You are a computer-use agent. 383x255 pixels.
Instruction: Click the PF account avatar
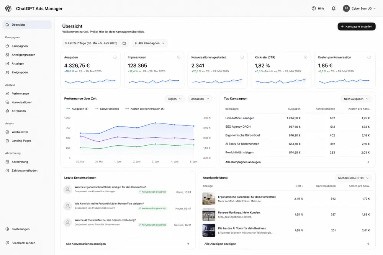pyautogui.click(x=346, y=8)
